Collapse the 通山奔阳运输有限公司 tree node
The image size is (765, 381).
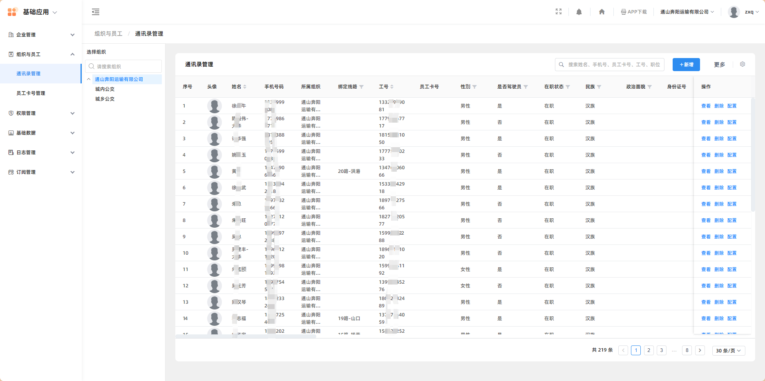pos(89,79)
